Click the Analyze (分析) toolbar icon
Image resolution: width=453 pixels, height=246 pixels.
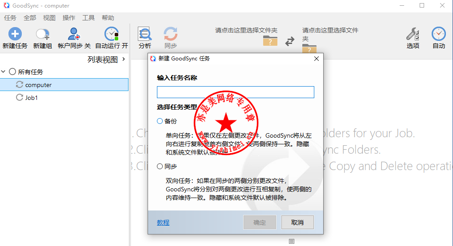coord(144,34)
